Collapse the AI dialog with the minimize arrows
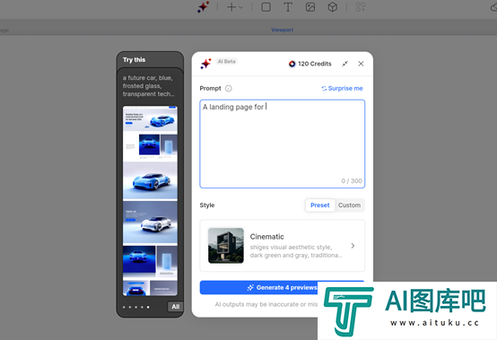497x340 pixels. [344, 64]
